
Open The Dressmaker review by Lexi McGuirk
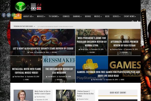click(x=59, y=71)
